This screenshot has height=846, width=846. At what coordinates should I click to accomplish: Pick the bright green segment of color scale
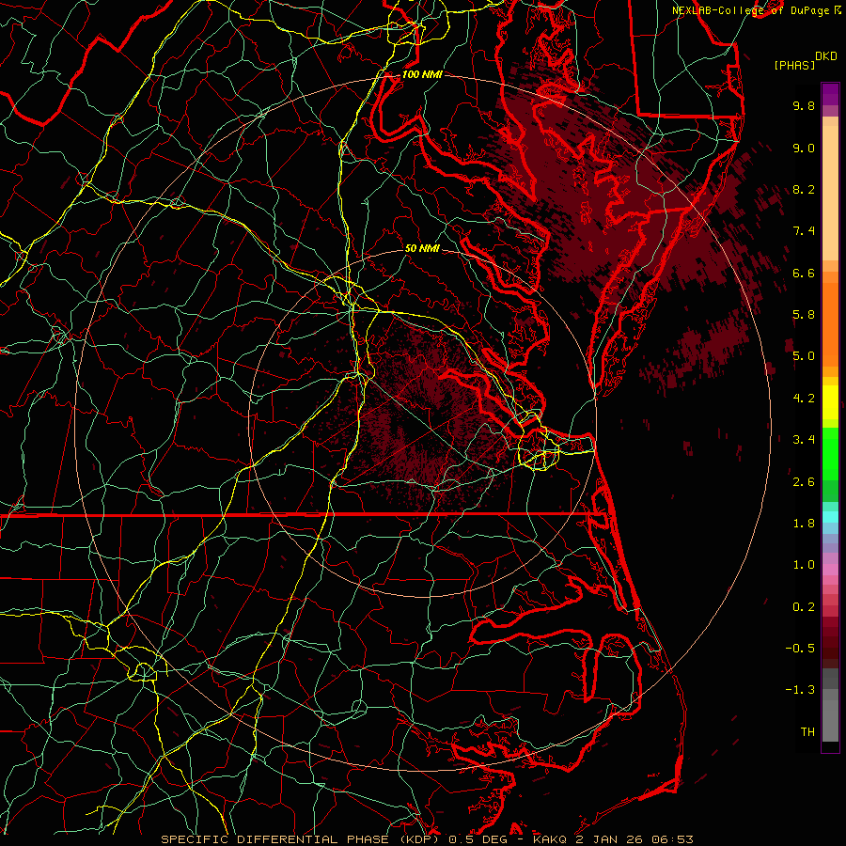point(830,454)
